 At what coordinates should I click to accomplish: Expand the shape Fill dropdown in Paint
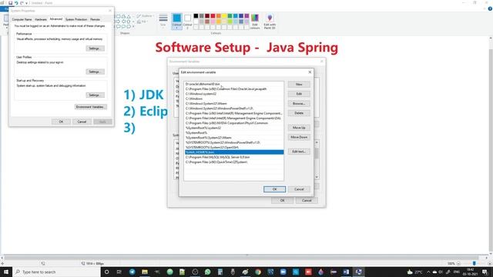(x=142, y=22)
